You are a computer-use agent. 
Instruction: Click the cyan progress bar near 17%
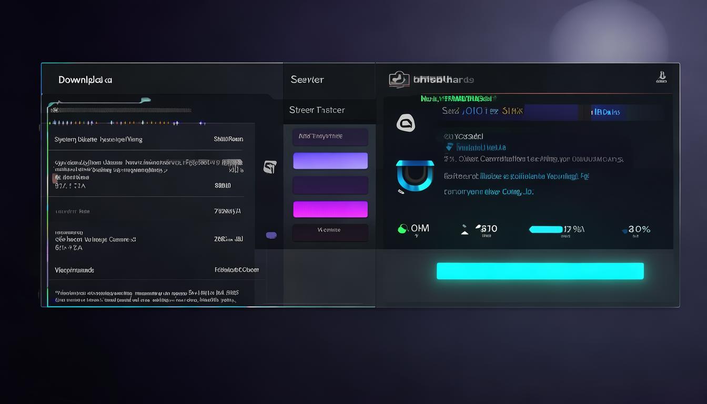pyautogui.click(x=546, y=229)
